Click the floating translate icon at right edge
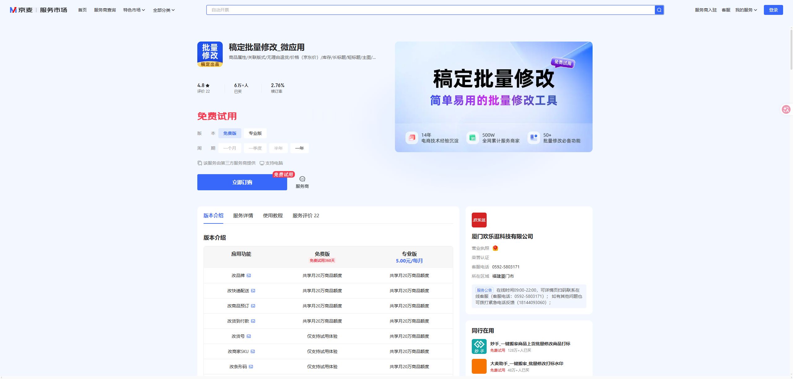The height and width of the screenshot is (379, 793). (786, 109)
